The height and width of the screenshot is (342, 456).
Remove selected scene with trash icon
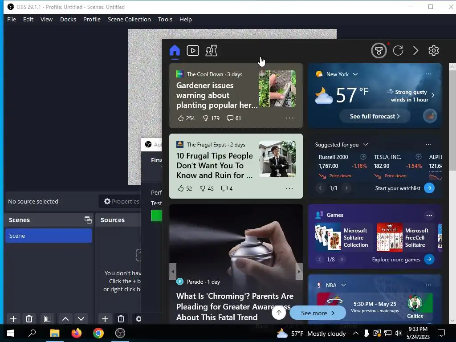29,319
